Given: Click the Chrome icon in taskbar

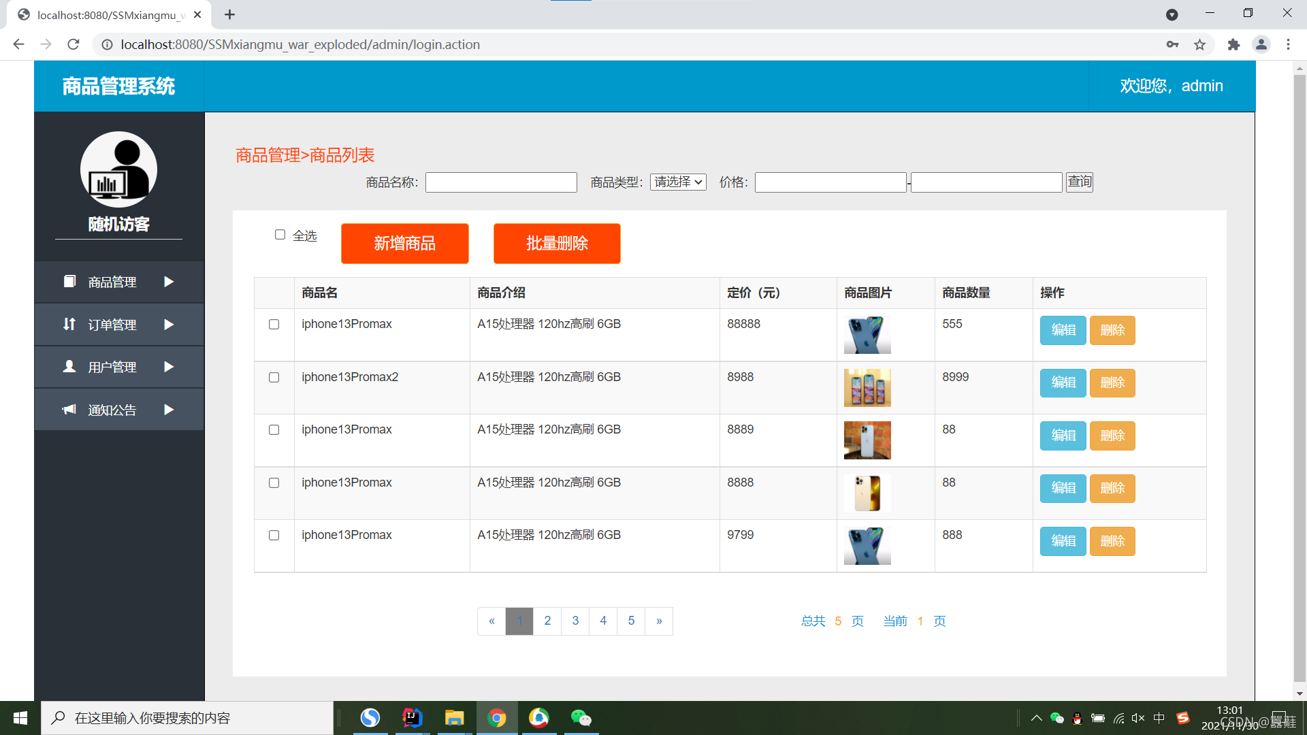Looking at the screenshot, I should [497, 718].
